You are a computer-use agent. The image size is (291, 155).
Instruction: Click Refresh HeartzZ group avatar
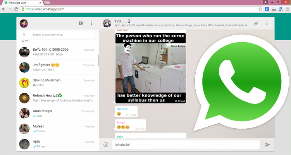24,98
